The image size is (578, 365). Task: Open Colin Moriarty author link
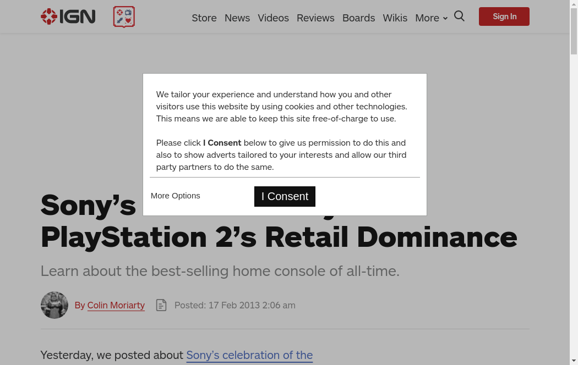pyautogui.click(x=116, y=305)
